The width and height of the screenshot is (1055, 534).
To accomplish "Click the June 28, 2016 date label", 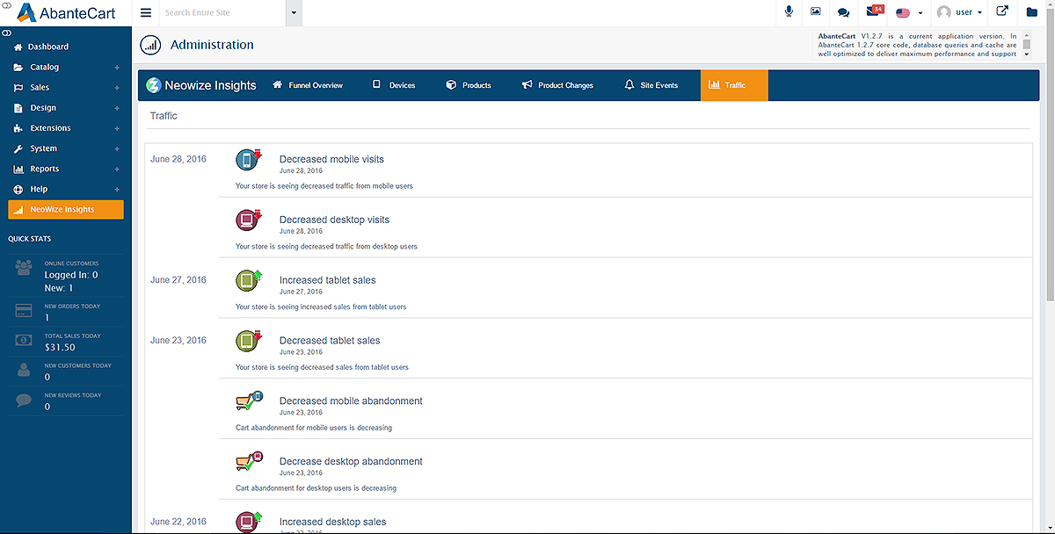I will 178,159.
